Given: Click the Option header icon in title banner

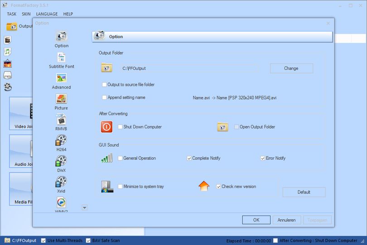Looking at the screenshot, I should (x=99, y=36).
